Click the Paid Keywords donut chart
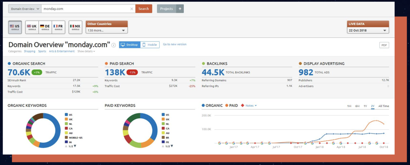410x165 pixels. coord(140,130)
